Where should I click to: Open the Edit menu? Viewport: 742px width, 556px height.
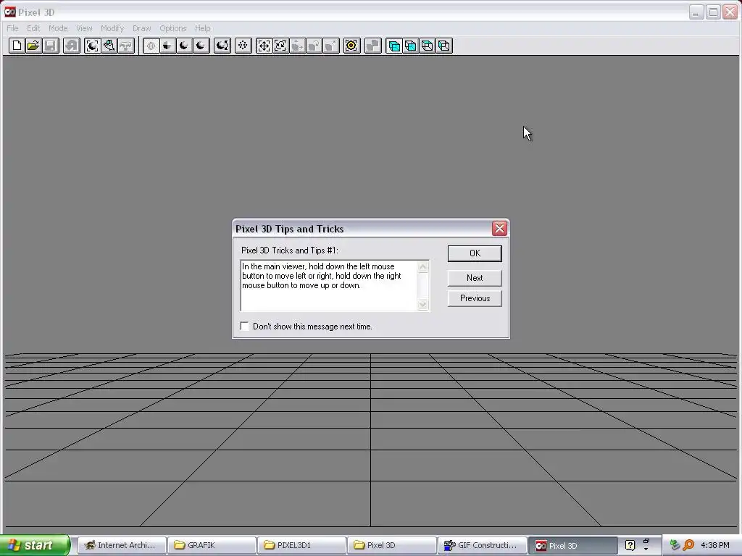pos(33,28)
